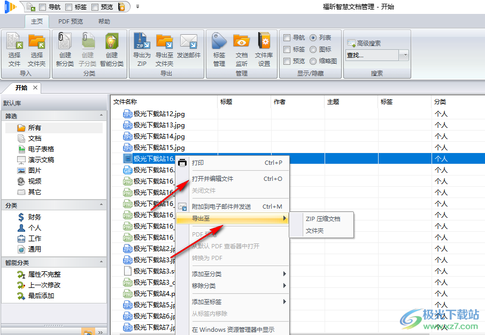Viewport: 485px width, 335px height.
Task: Switch to 主页 ribbon tab
Action: pos(37,21)
